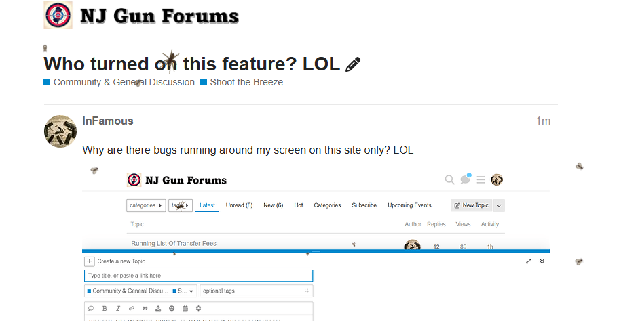Viewport: 640px width, 321px height.
Task: Collapse the composer with the double chevron
Action: 542,261
